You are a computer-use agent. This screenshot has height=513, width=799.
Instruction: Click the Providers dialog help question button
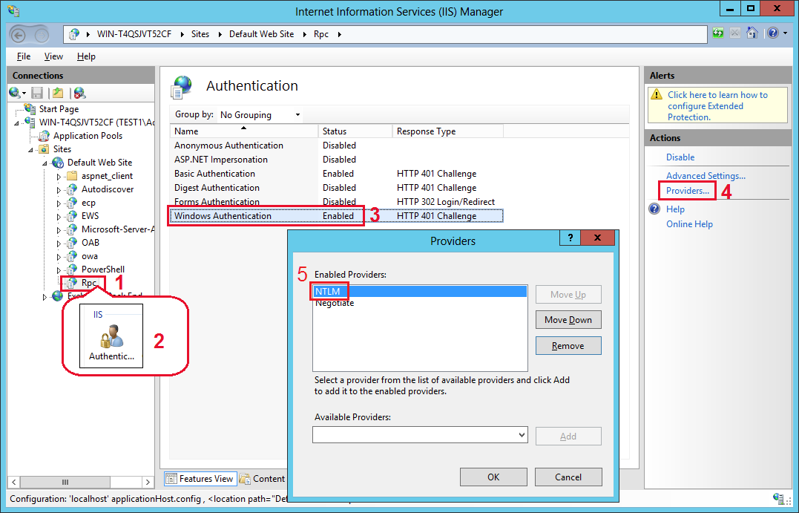571,238
